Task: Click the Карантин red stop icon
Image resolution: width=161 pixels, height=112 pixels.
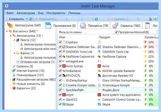Action: (x=14, y=88)
